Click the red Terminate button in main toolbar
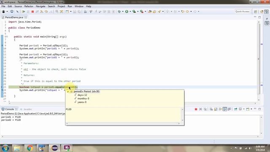Viewport: 270px width, 152px height. 32,11
